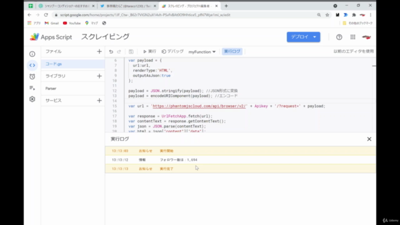Click the スクレイピング project title

pyautogui.click(x=105, y=37)
